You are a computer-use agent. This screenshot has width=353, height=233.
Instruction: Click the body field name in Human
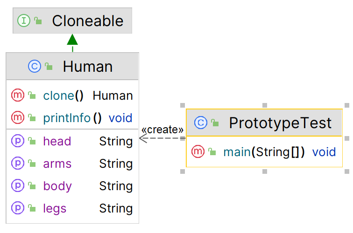[x=57, y=186]
